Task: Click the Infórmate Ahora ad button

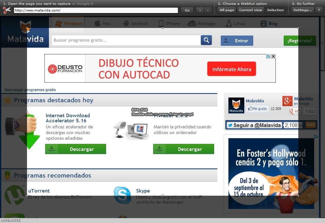Action: coord(232,69)
